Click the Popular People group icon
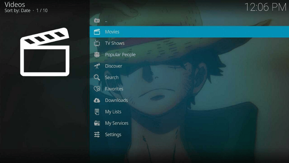Viewport: 289px width, 163px height. tap(97, 55)
